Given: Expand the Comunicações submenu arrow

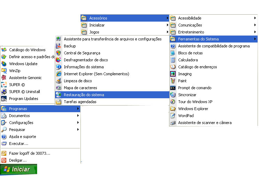Looking at the screenshot, I should point(255,25).
